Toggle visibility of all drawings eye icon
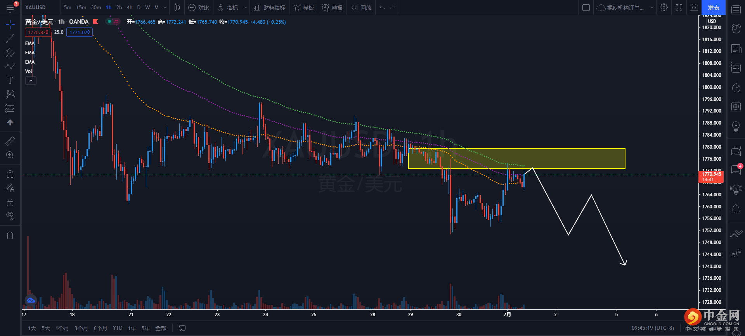Image resolution: width=745 pixels, height=336 pixels. pos(10,216)
